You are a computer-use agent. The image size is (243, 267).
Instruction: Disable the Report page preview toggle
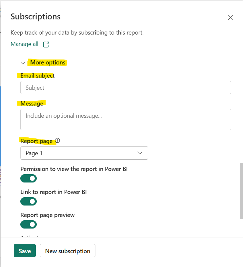pyautogui.click(x=29, y=224)
